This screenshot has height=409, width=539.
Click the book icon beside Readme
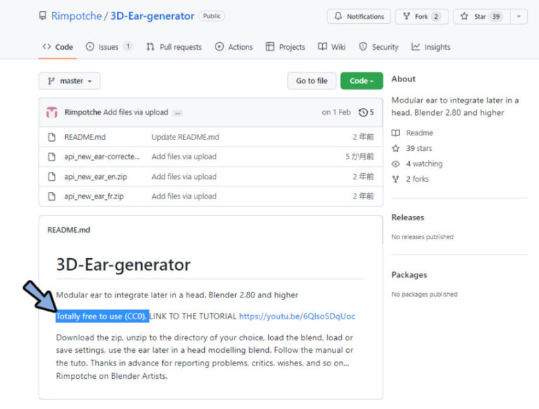(x=396, y=133)
